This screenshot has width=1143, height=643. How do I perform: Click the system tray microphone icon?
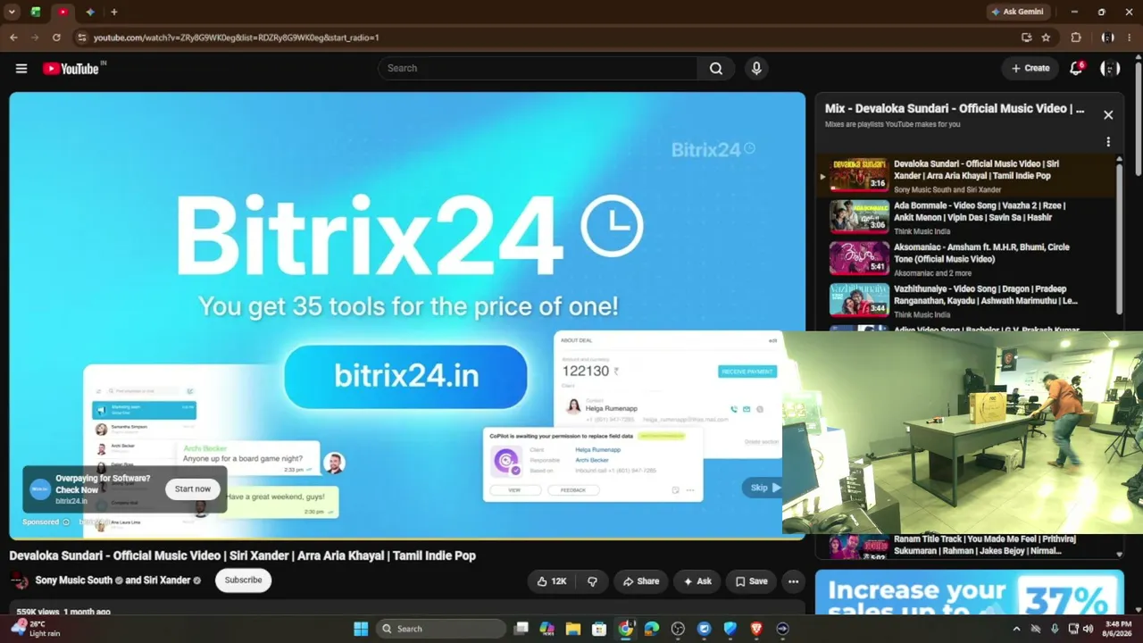point(1055,629)
